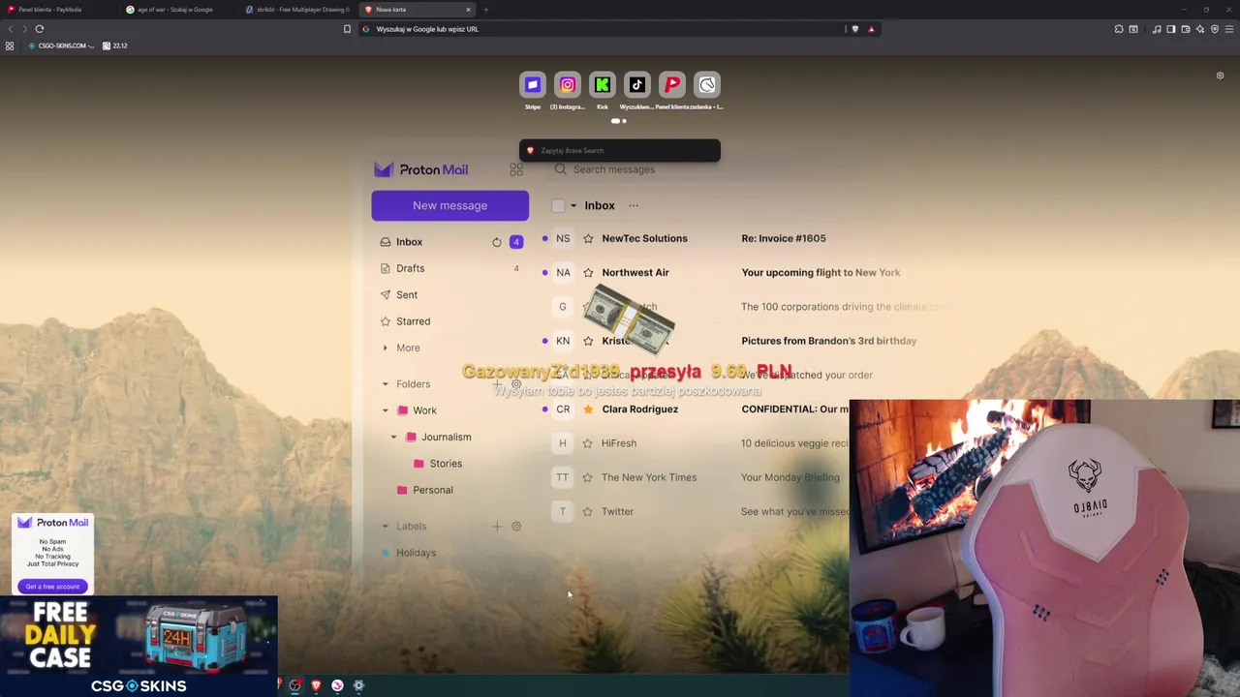Image resolution: width=1240 pixels, height=697 pixels.
Task: Refresh the Proton Inbox folder
Action: coord(497,242)
